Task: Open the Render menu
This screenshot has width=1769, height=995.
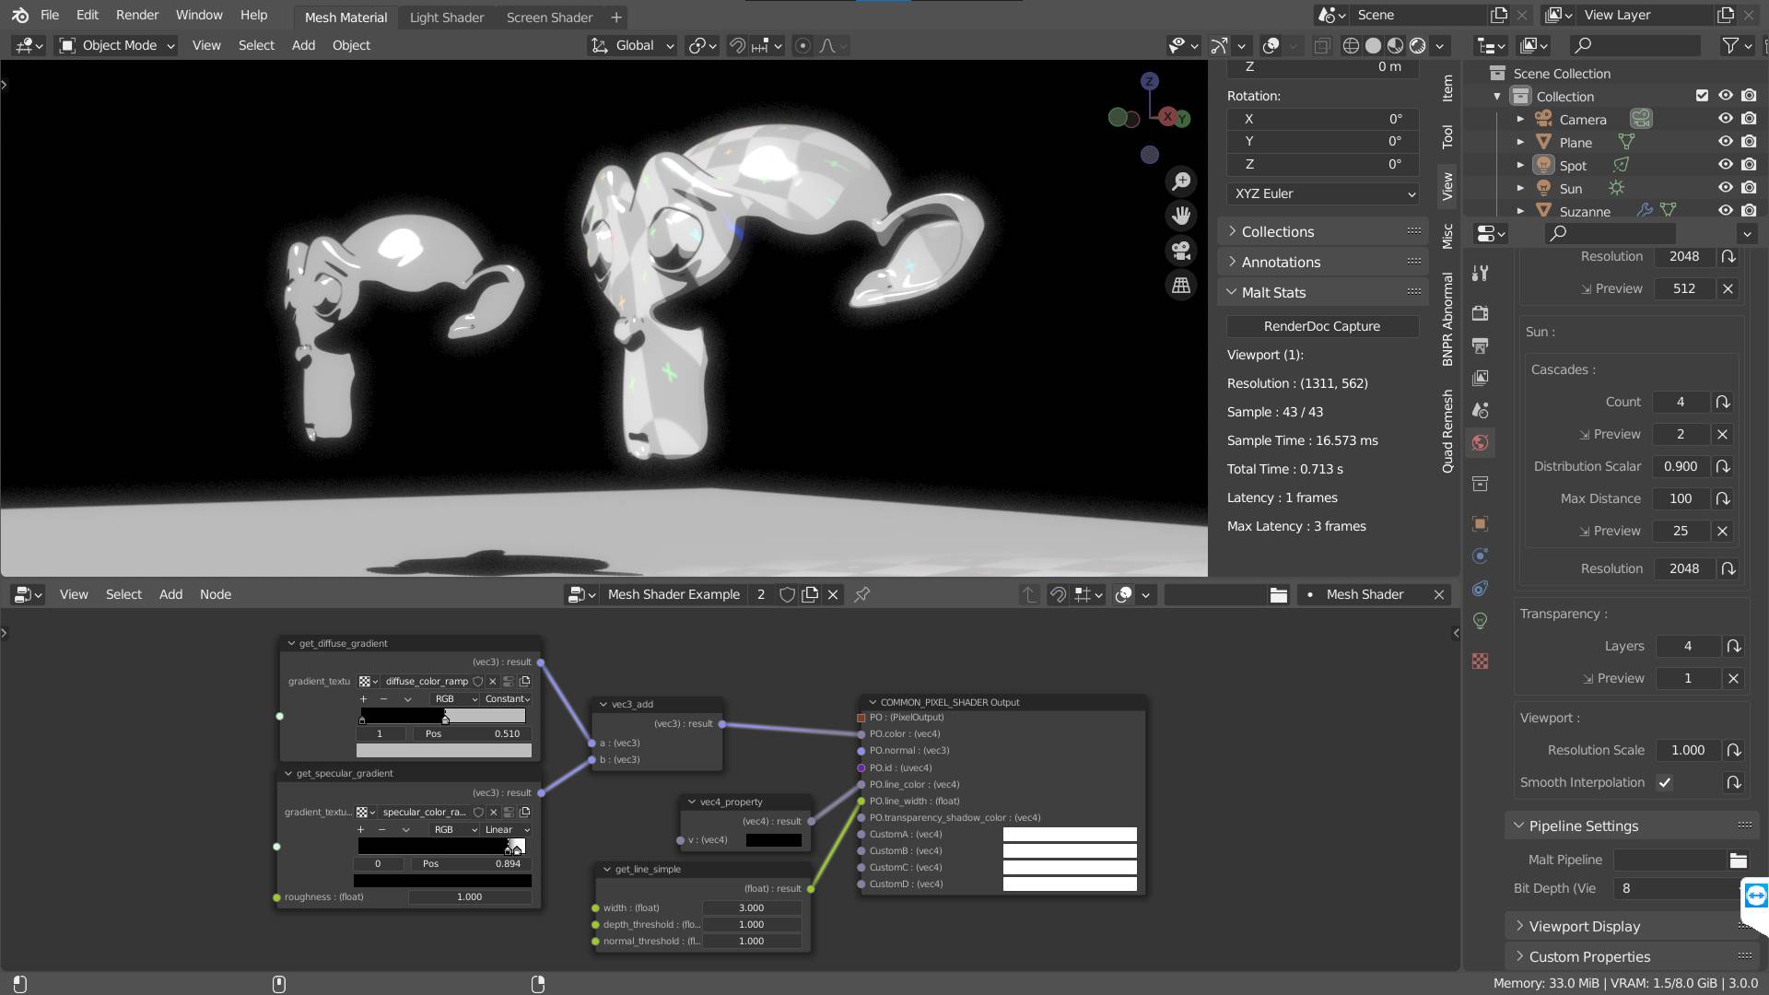Action: [137, 15]
